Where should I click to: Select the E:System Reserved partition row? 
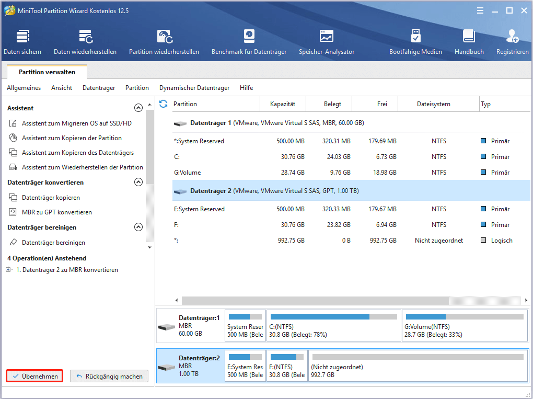coord(351,209)
